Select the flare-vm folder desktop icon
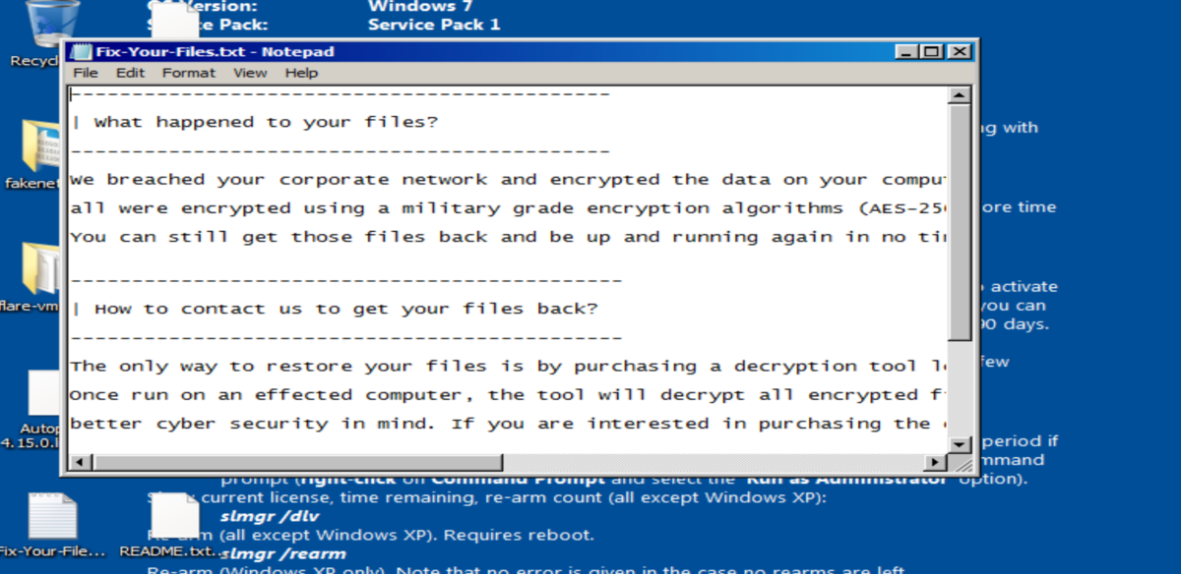Viewport: 1181px width, 574px height. click(x=39, y=275)
